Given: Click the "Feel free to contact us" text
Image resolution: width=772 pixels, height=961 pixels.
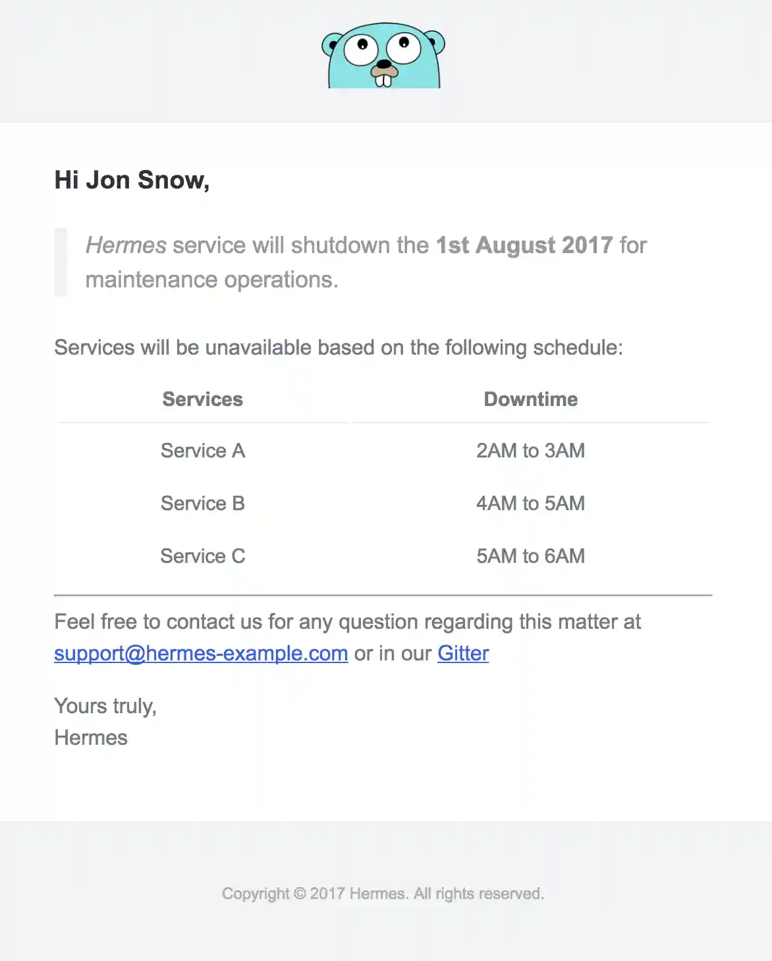Looking at the screenshot, I should click(347, 622).
